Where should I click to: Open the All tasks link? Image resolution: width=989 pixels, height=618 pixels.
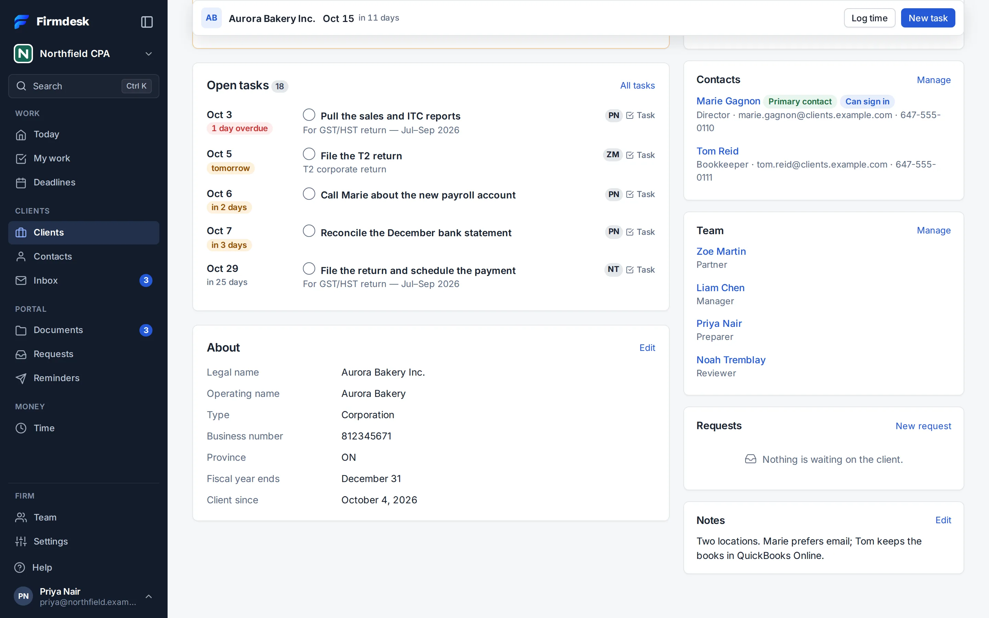click(x=637, y=85)
